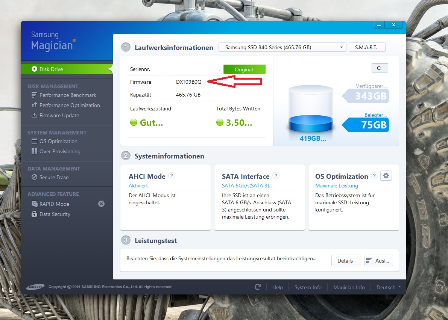Click the X badge beside RAPID Mode
Image resolution: width=448 pixels, height=320 pixels.
(101, 204)
